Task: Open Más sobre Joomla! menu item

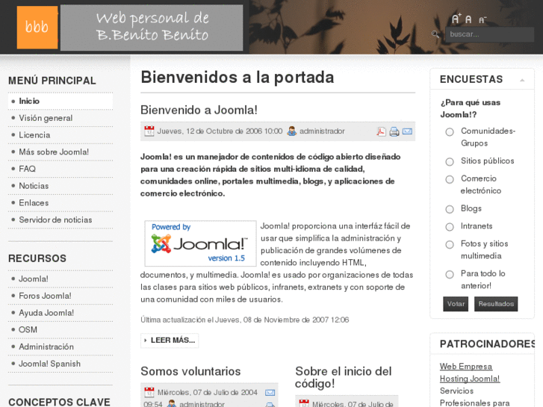Action: (x=60, y=152)
